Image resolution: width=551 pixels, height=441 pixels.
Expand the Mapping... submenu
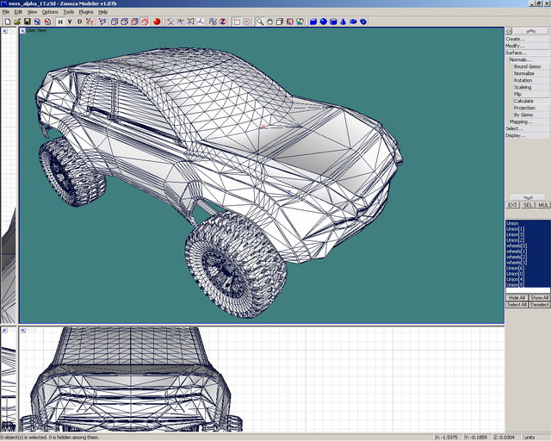click(x=521, y=121)
